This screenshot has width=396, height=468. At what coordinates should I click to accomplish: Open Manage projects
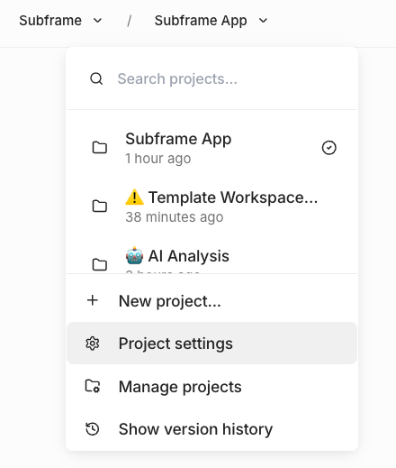pyautogui.click(x=211, y=386)
